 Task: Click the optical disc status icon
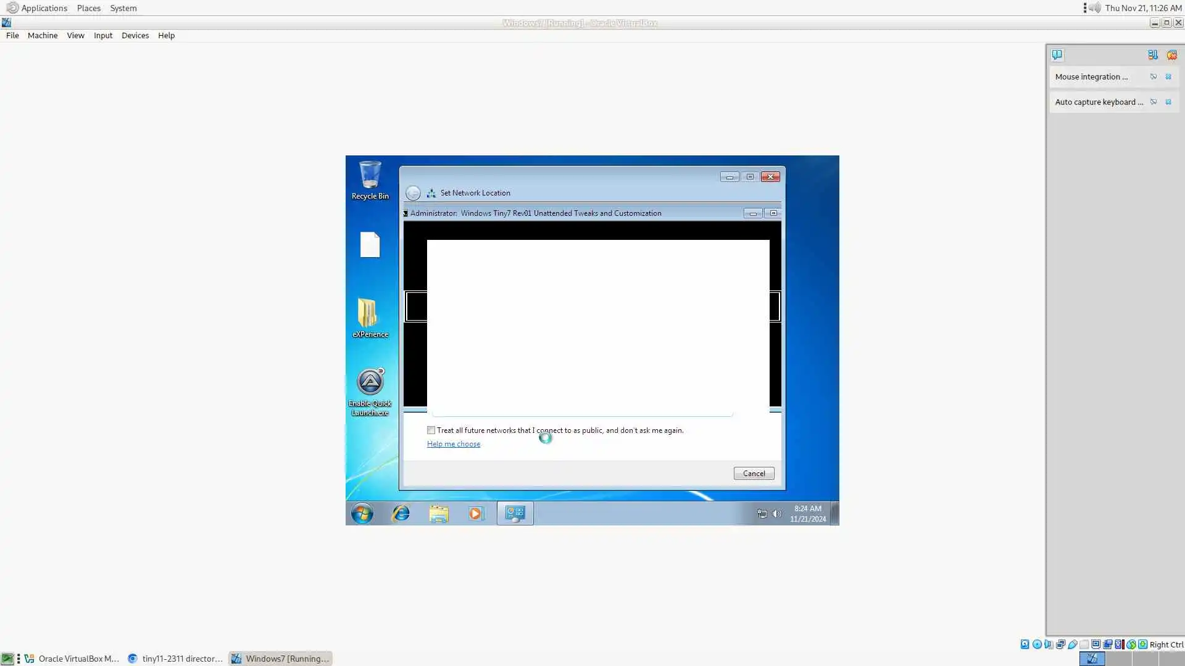1037,644
